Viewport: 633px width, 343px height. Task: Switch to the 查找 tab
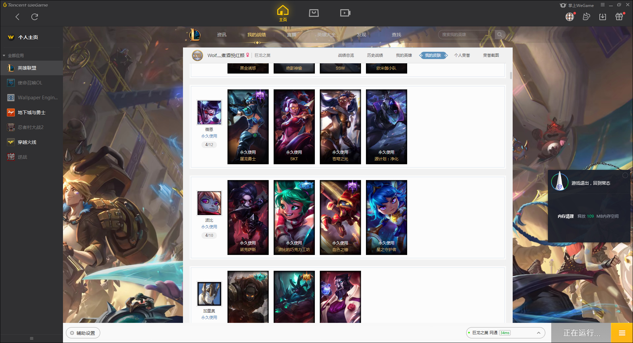(396, 35)
